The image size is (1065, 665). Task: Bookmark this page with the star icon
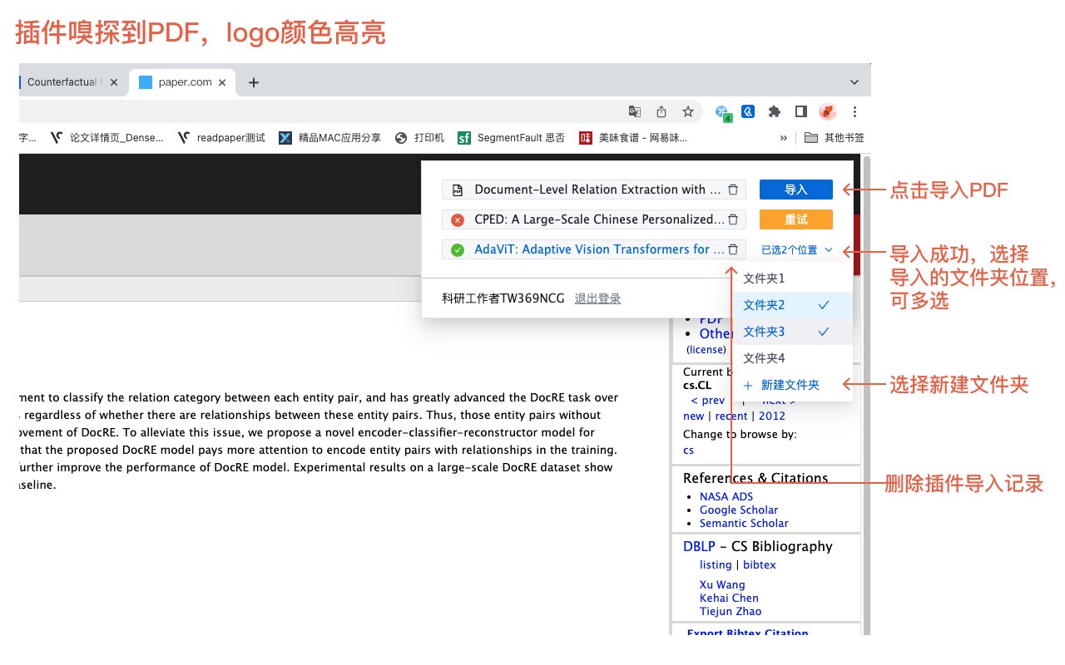click(688, 111)
